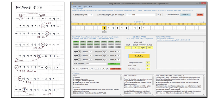Select the RULE 4 button
Viewport: 218px width, 100px height.
[x=97, y=42]
